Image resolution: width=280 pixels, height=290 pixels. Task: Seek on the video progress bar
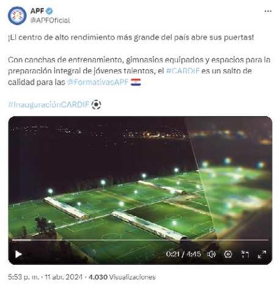(x=140, y=240)
